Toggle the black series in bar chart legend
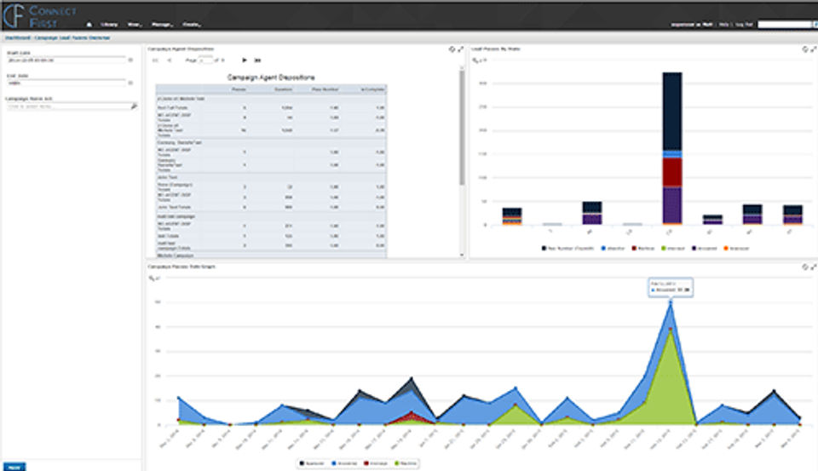The width and height of the screenshot is (818, 471). (x=567, y=249)
